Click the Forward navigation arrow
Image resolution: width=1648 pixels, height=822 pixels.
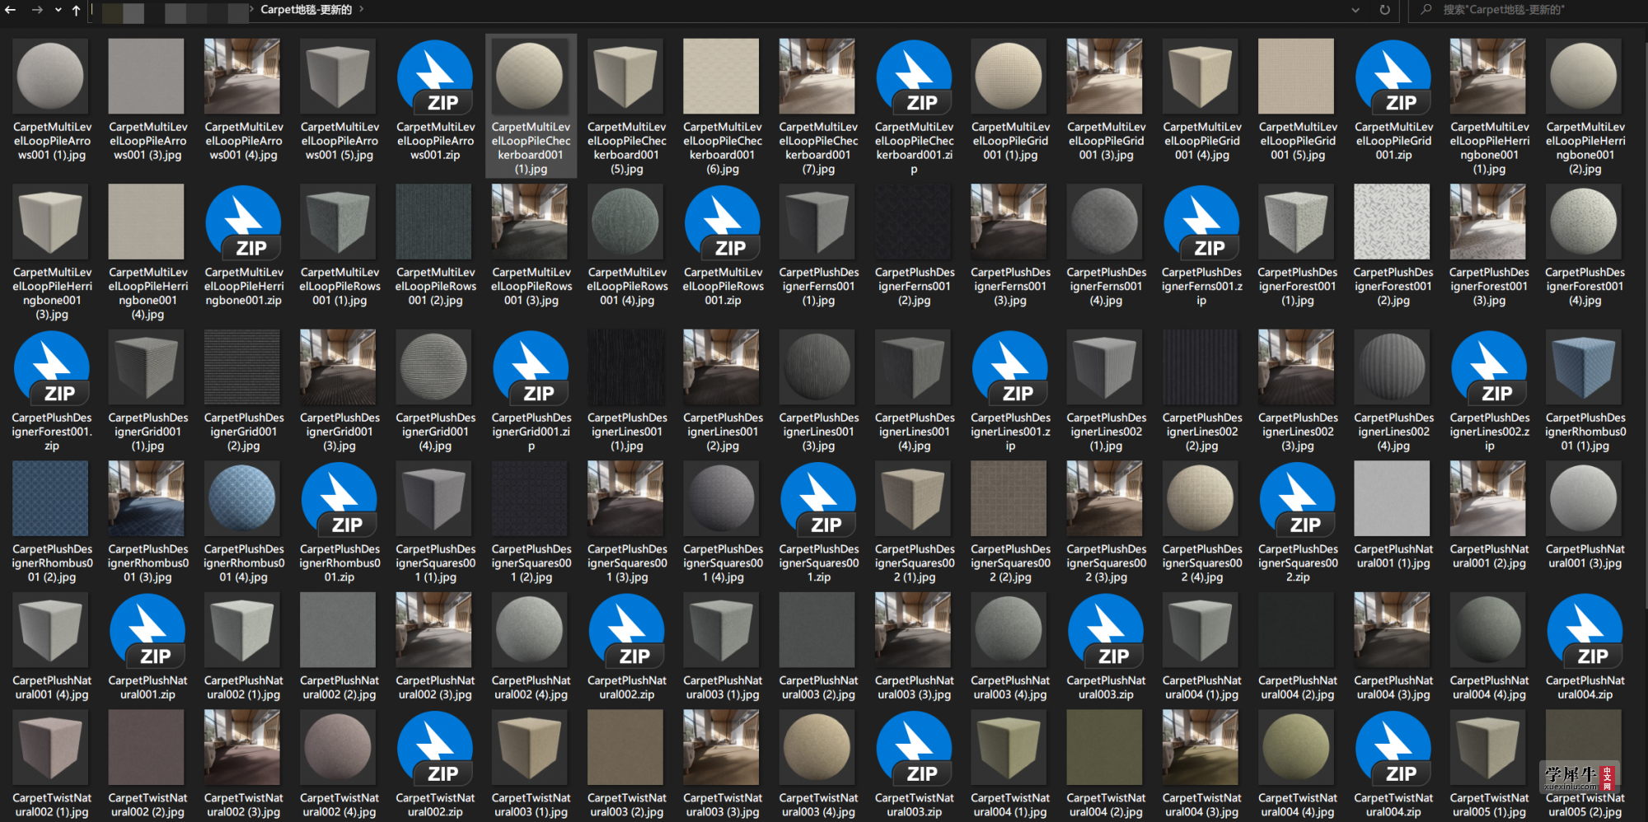37,10
